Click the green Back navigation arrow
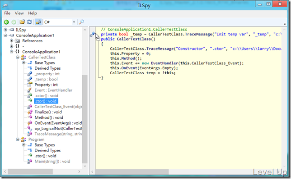 click(6, 22)
